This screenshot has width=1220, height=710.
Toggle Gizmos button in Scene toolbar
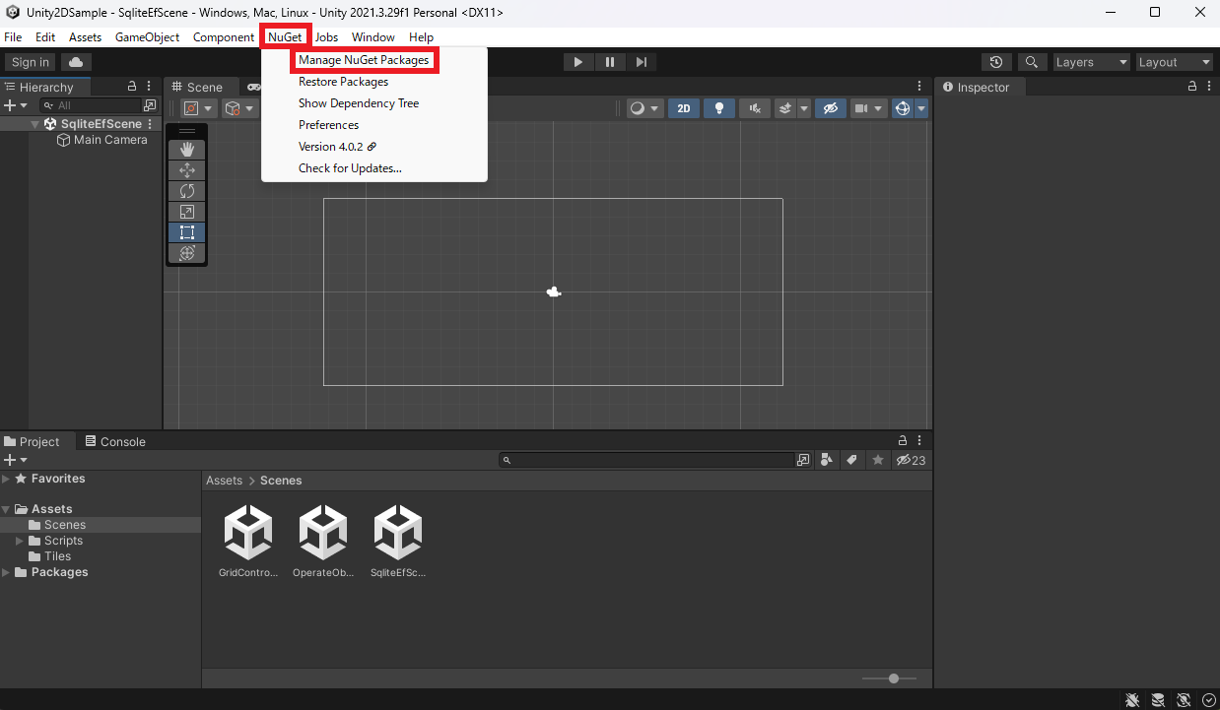902,108
